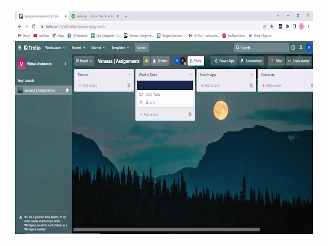
Task: Create card from template in Finance list
Action: 129,85
